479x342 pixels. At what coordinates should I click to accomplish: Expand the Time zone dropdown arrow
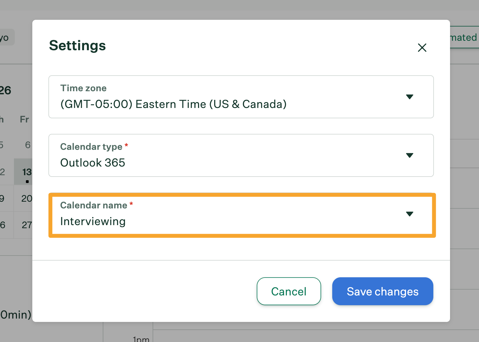[409, 97]
